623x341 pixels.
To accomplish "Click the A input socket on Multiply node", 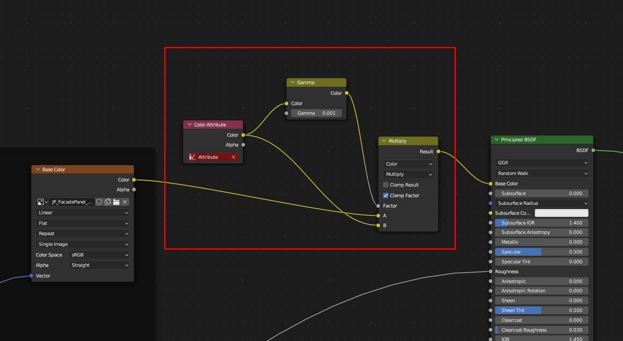I will (378, 216).
